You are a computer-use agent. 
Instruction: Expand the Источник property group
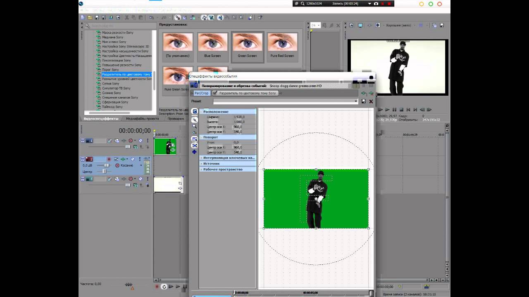(201, 164)
